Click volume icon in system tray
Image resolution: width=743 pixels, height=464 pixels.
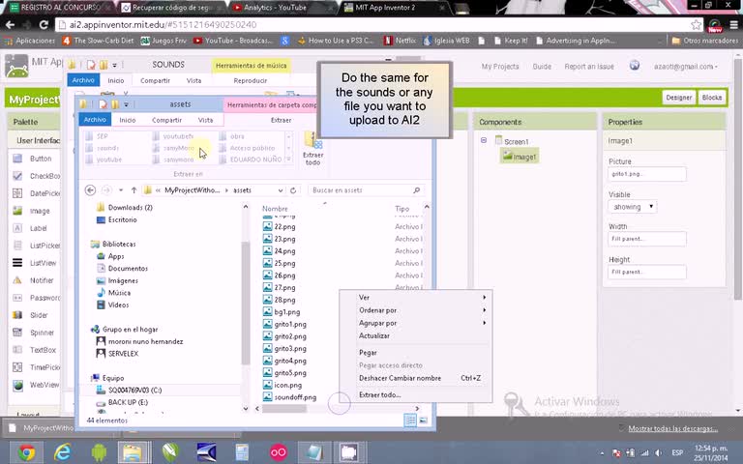tap(659, 453)
